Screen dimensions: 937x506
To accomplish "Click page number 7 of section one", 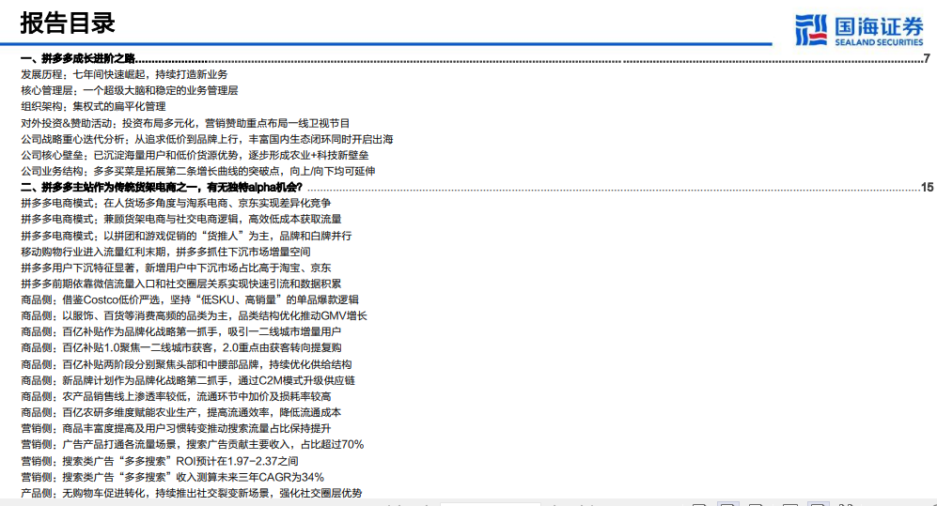I will 927,58.
